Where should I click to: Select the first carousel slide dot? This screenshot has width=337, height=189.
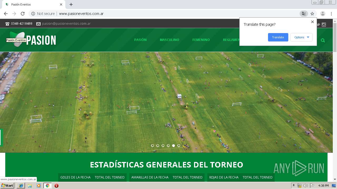coord(152,145)
